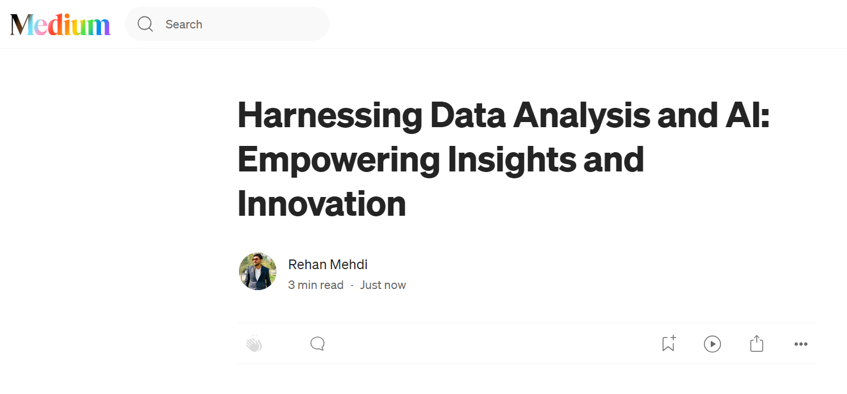Click the magnifying glass search icon
Viewport: 847px width, 394px height.
click(x=145, y=24)
